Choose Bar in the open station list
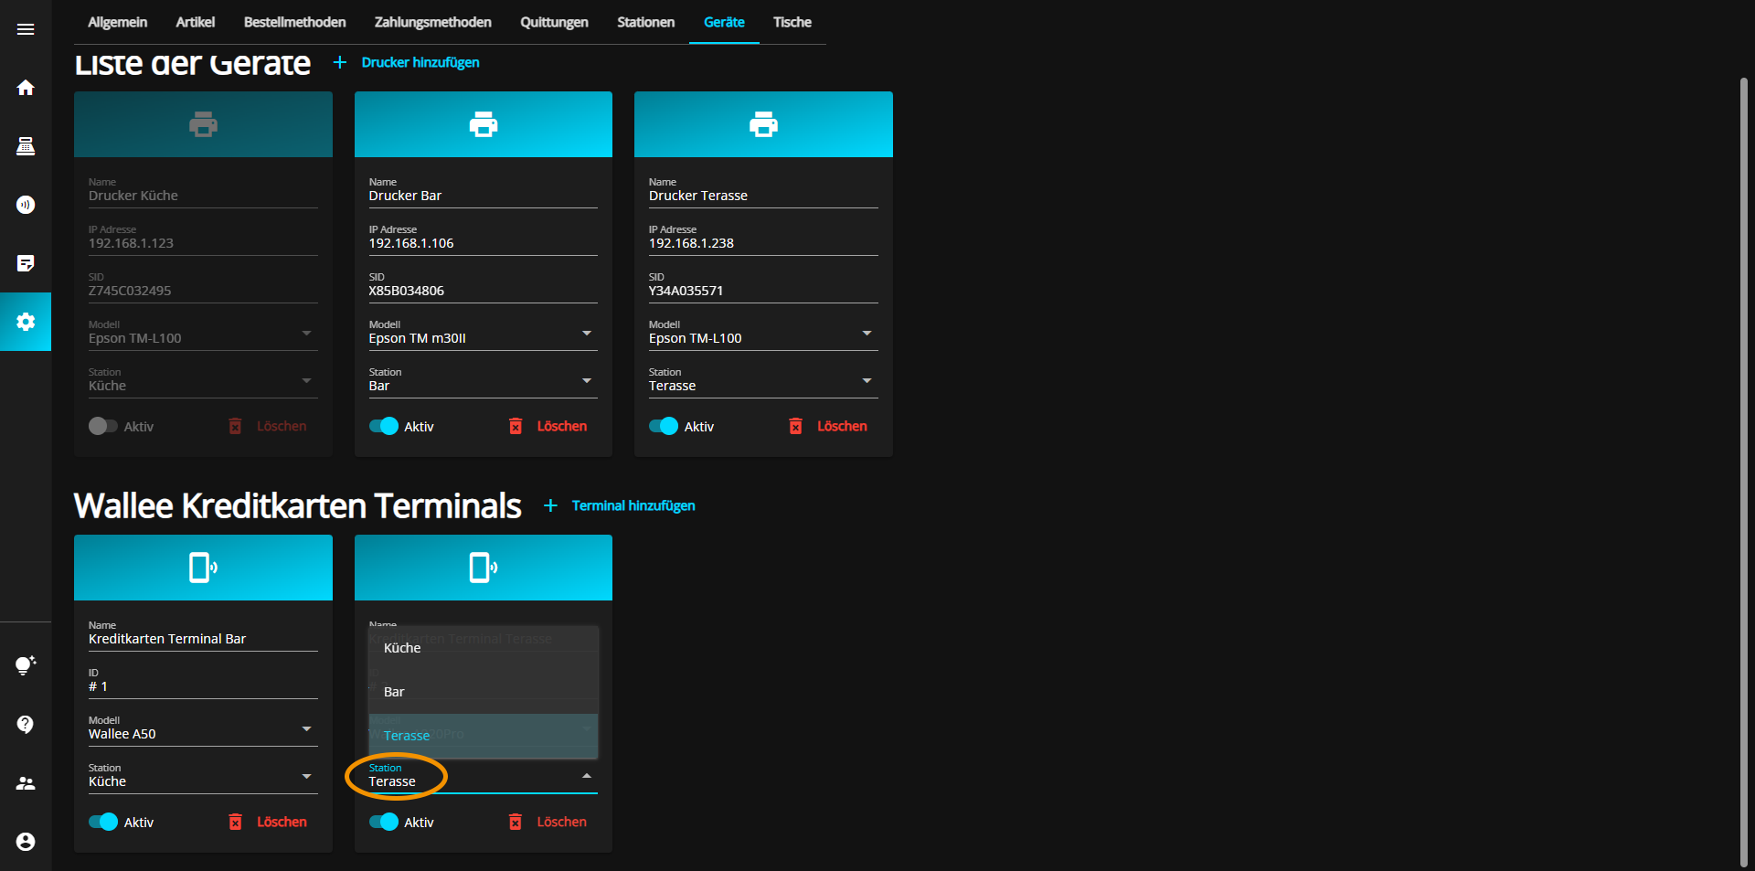Image resolution: width=1755 pixels, height=871 pixels. point(484,692)
